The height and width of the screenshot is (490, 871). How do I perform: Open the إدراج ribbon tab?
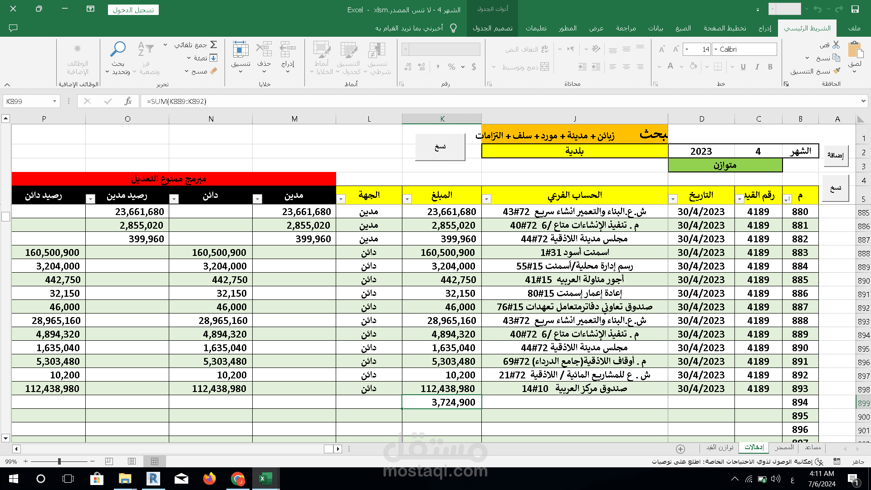pos(765,28)
